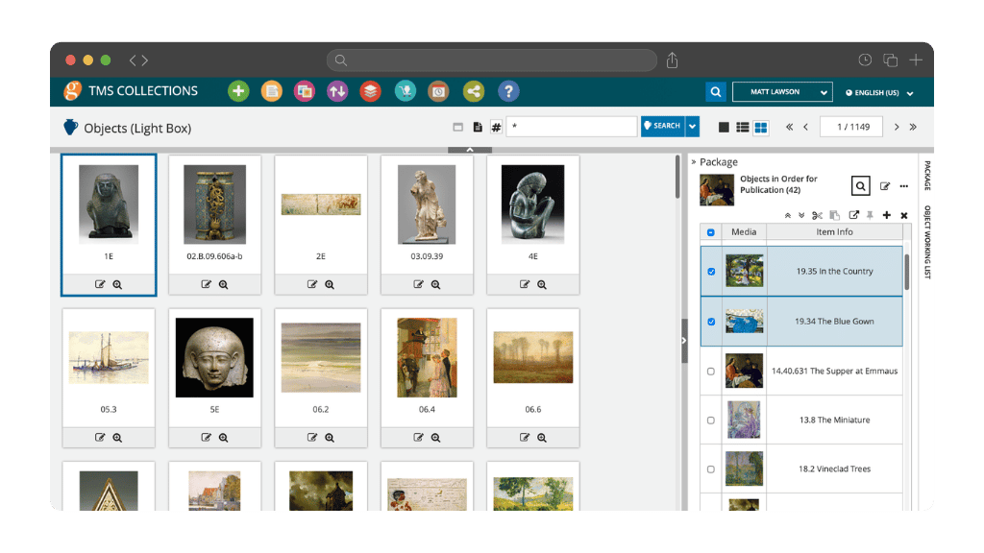Go to the first page double arrow
The image size is (984, 553).
790,128
